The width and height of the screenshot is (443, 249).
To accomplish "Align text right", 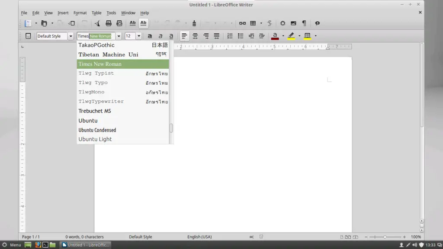I will [206, 36].
